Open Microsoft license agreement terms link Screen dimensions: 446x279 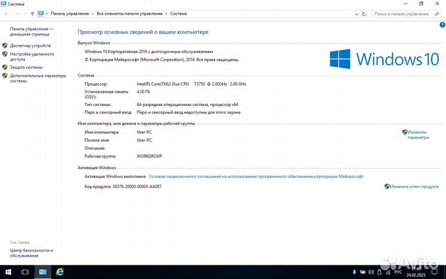256,177
